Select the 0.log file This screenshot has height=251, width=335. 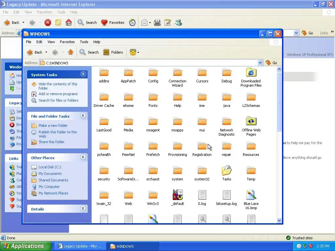[202, 198]
